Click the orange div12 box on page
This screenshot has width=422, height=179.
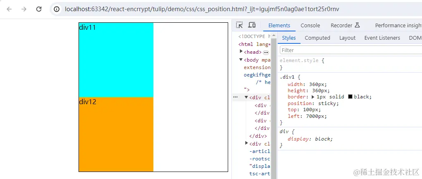(x=116, y=134)
